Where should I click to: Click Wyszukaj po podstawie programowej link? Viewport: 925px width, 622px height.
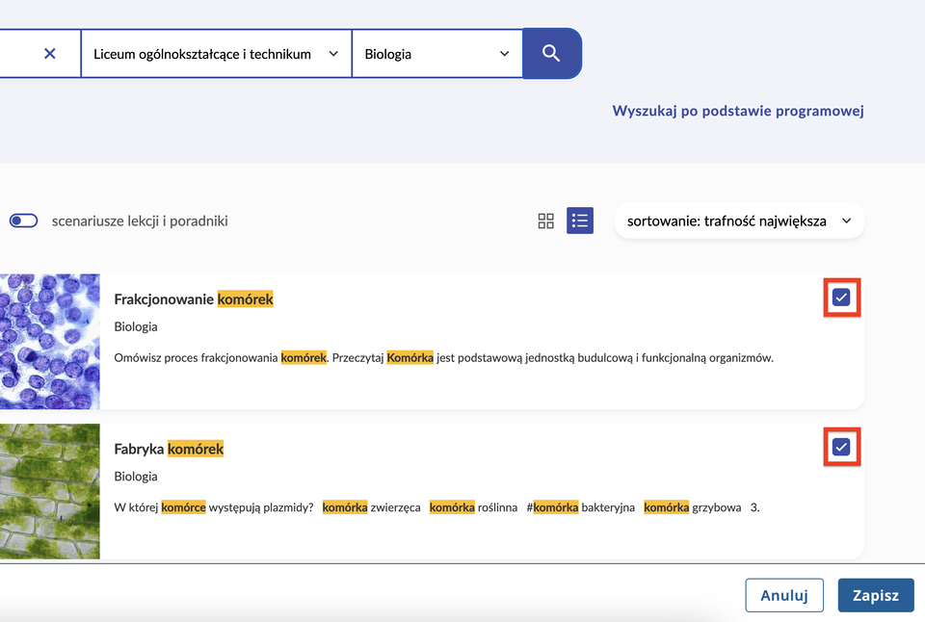tap(738, 111)
